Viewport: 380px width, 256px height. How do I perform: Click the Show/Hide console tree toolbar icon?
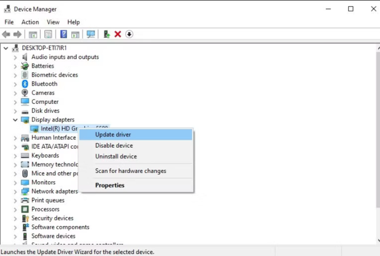33,34
